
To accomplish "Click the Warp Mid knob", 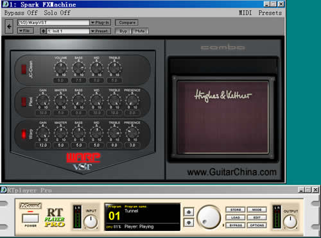I will 96,133.
